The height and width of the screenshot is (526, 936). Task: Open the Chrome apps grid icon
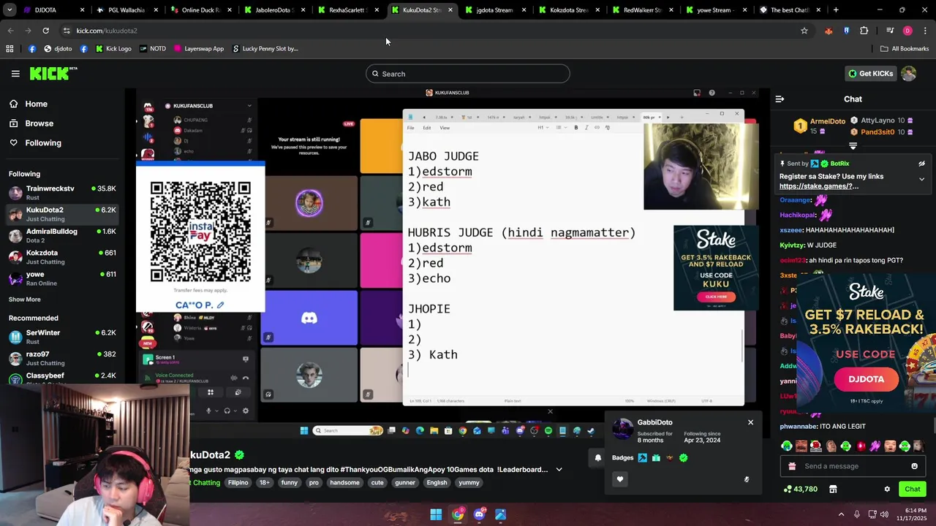[10, 49]
